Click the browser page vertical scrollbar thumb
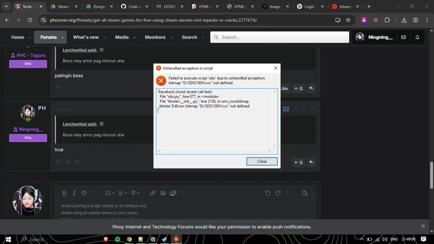 pyautogui.click(x=432, y=175)
